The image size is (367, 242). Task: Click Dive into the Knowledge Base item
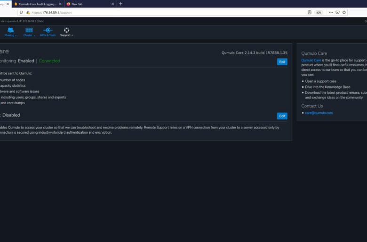(327, 87)
